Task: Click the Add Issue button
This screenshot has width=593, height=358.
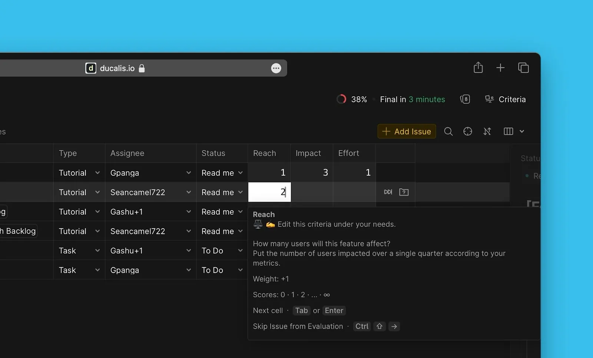Action: click(x=407, y=132)
